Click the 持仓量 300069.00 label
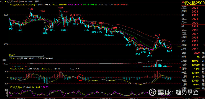 pos(44,58)
